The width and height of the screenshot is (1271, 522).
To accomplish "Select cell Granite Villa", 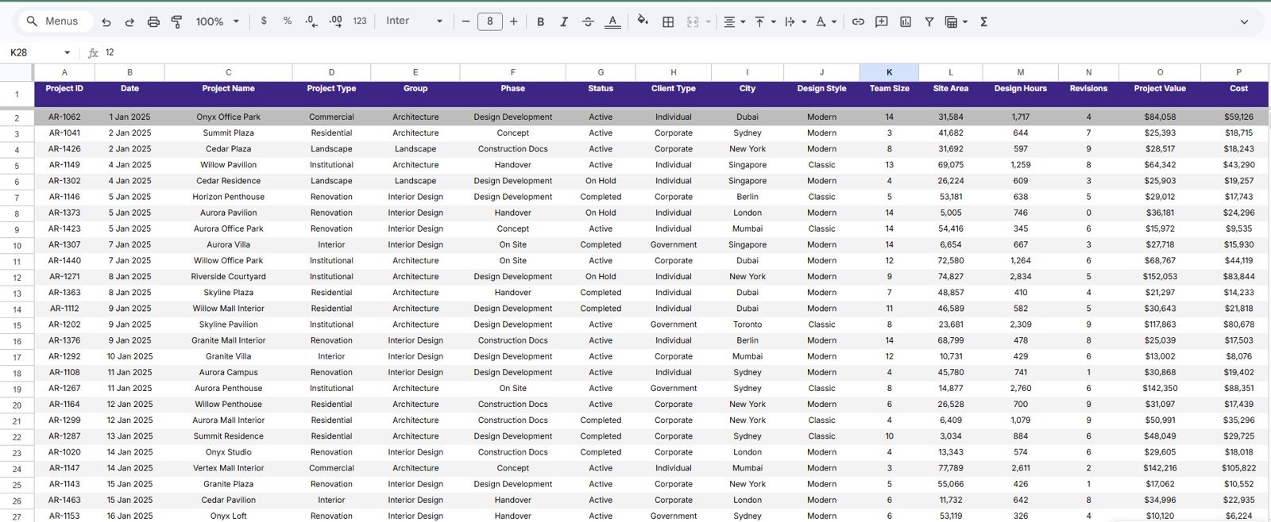I will click(228, 357).
